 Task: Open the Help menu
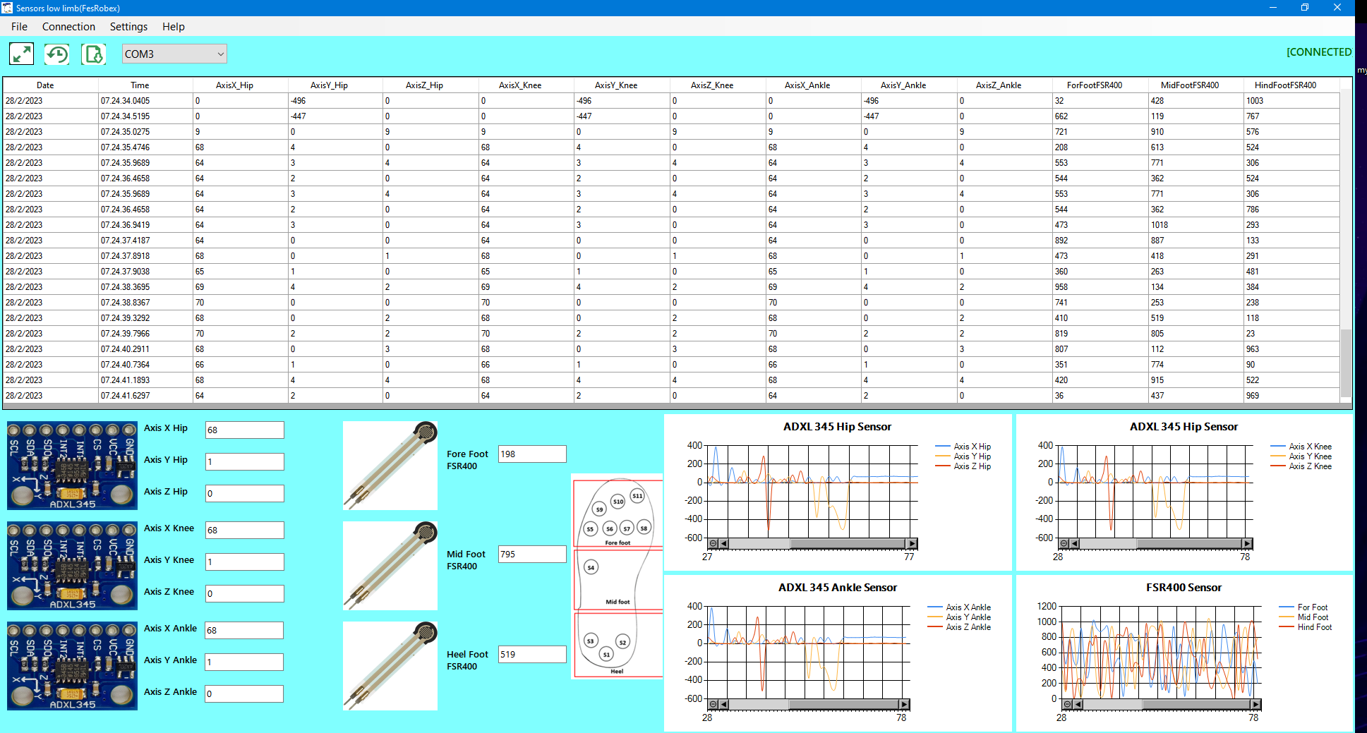pos(173,27)
